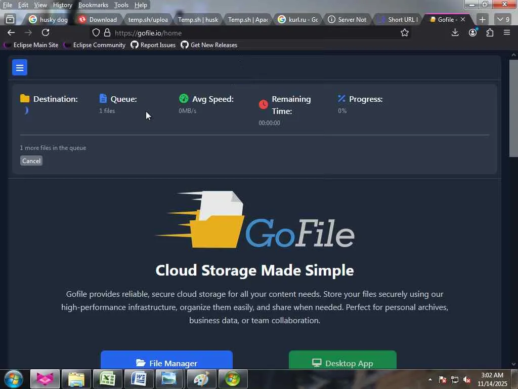The image size is (518, 389).
Task: Close the Gofile tab
Action: [x=463, y=20]
